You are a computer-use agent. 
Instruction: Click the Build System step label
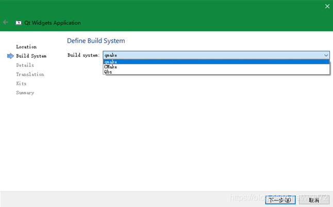click(31, 56)
